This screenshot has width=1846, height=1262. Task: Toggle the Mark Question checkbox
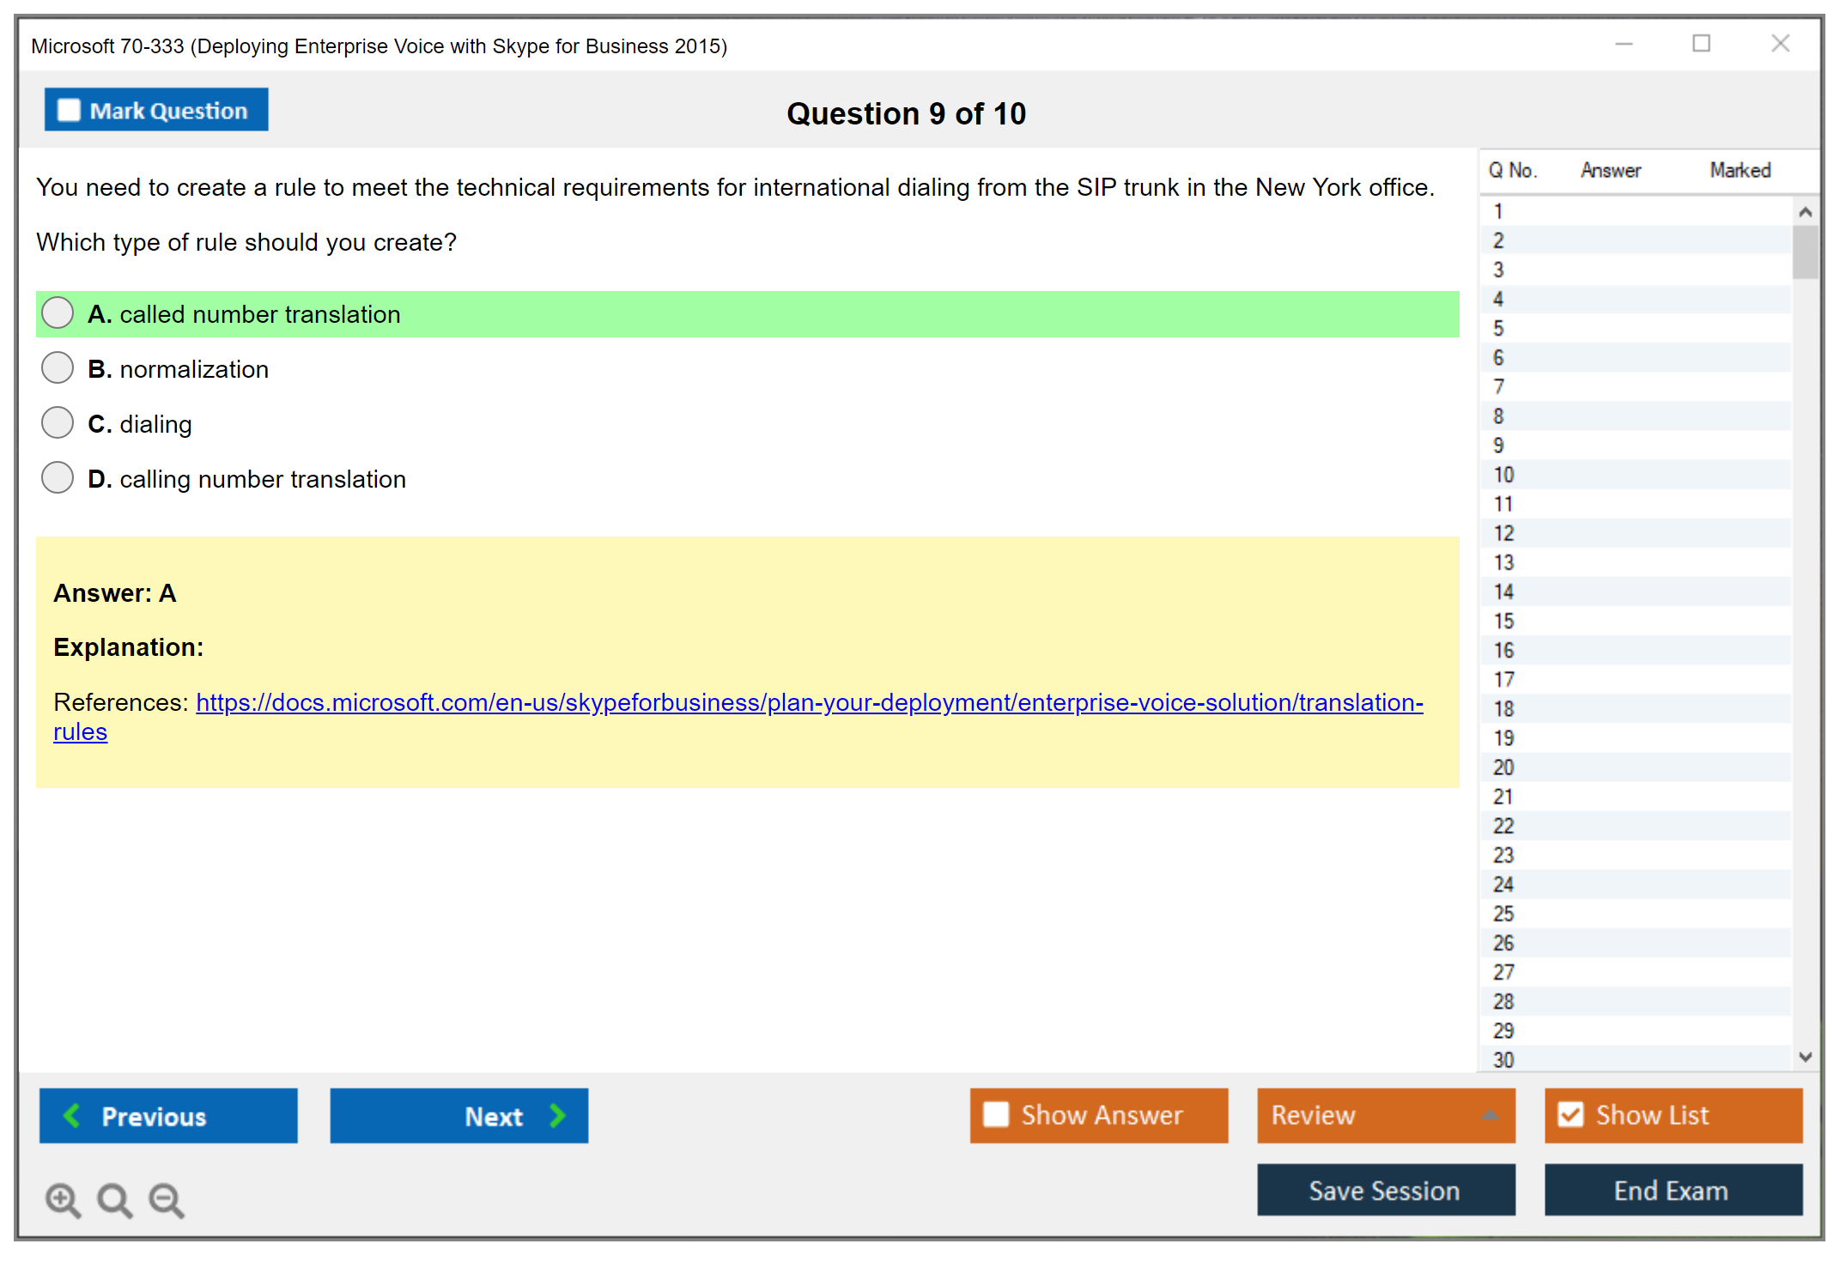tap(69, 111)
